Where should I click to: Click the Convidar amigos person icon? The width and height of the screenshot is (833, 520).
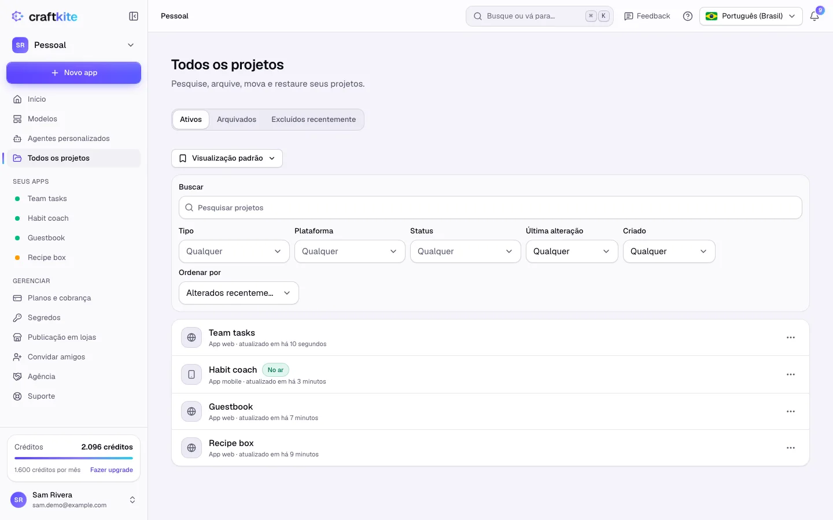(x=17, y=357)
